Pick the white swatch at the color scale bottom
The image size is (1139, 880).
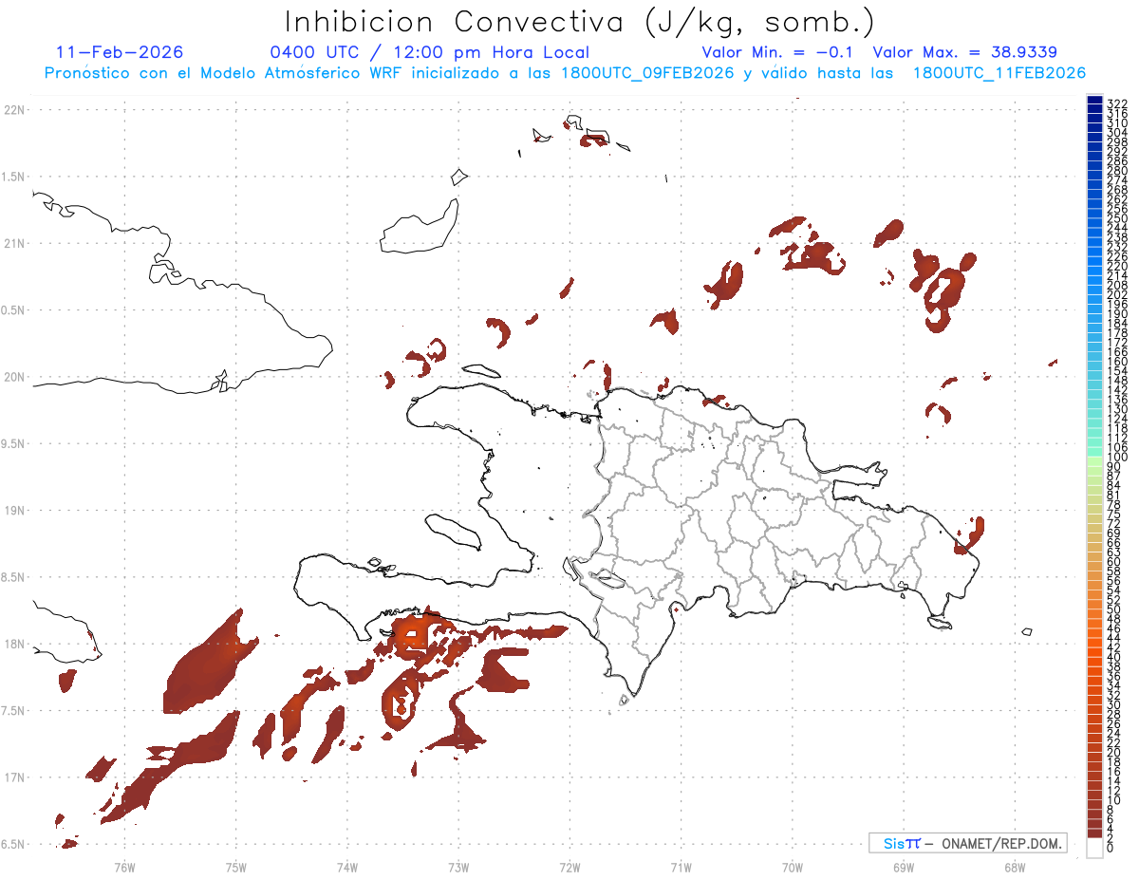pos(1094,848)
